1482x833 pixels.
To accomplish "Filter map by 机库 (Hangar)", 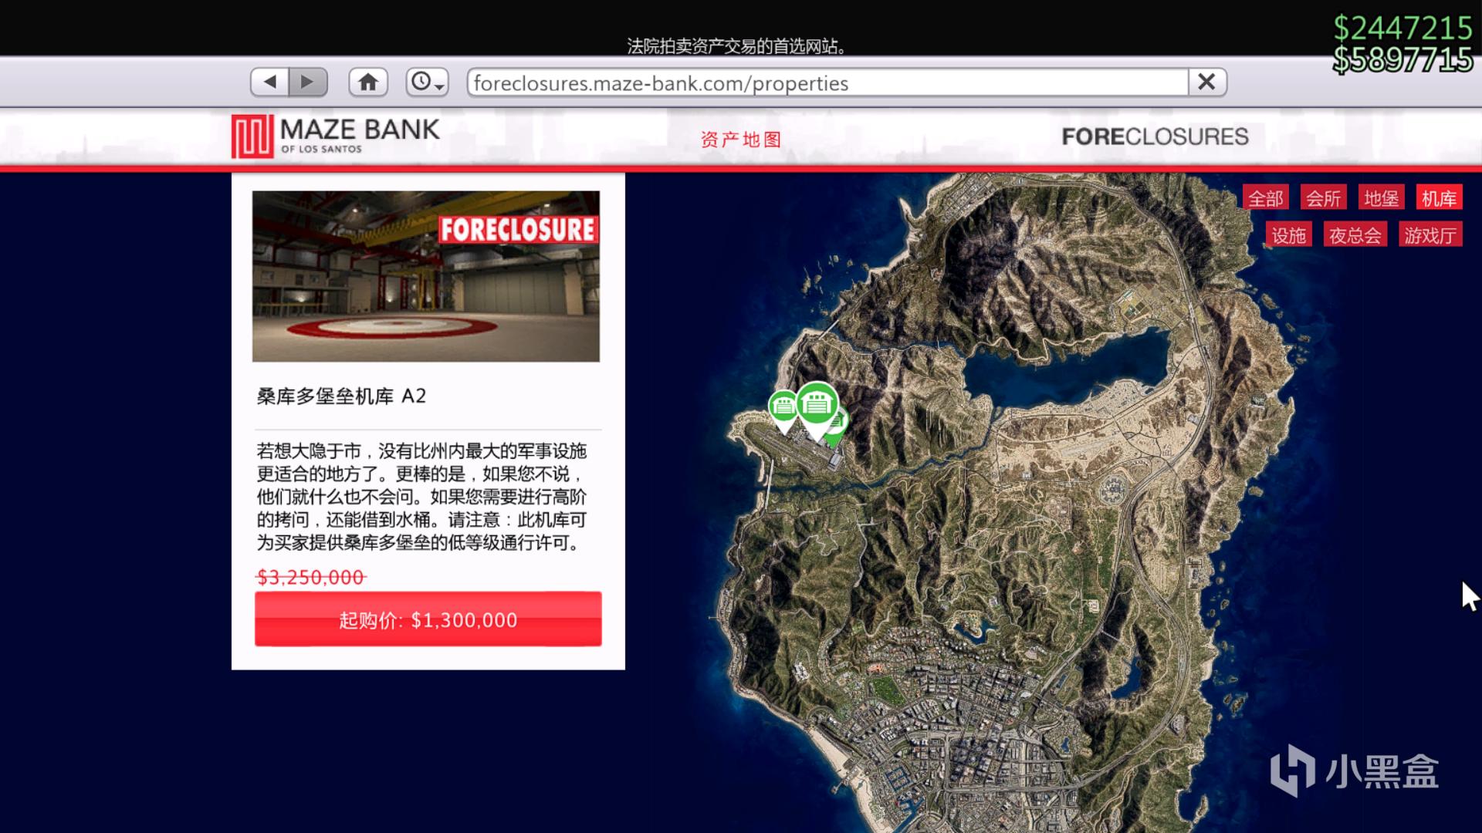I will tap(1439, 198).
